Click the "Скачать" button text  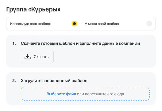pyautogui.click(x=41, y=57)
